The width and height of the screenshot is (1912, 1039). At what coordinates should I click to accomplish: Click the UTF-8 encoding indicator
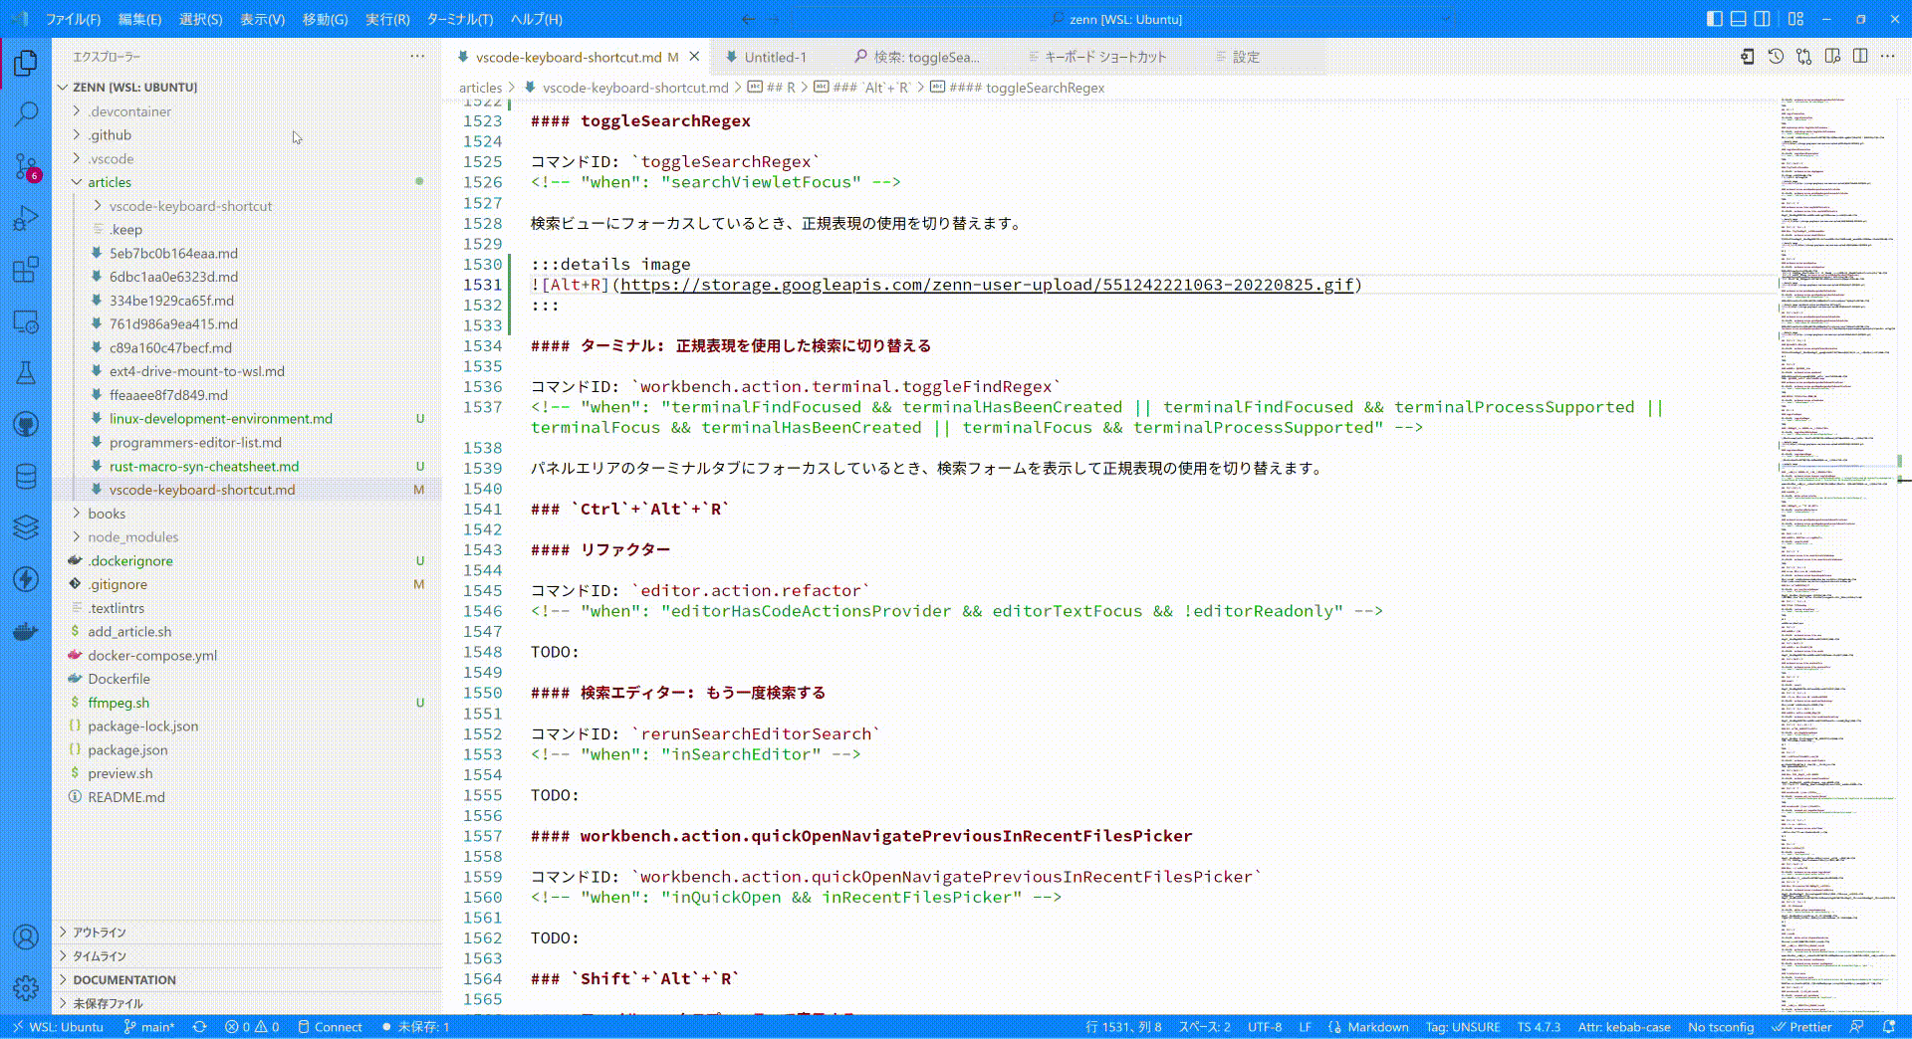tap(1265, 1027)
